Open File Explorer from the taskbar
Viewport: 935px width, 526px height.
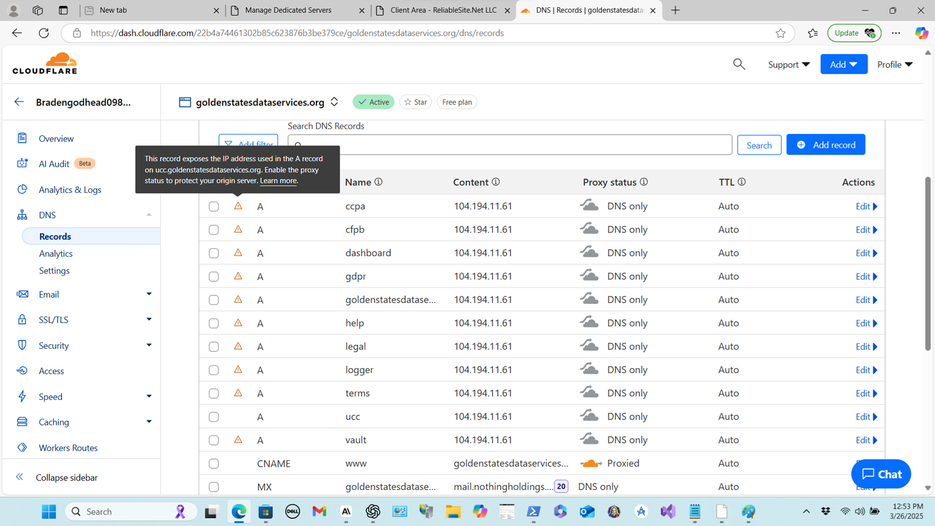453,511
